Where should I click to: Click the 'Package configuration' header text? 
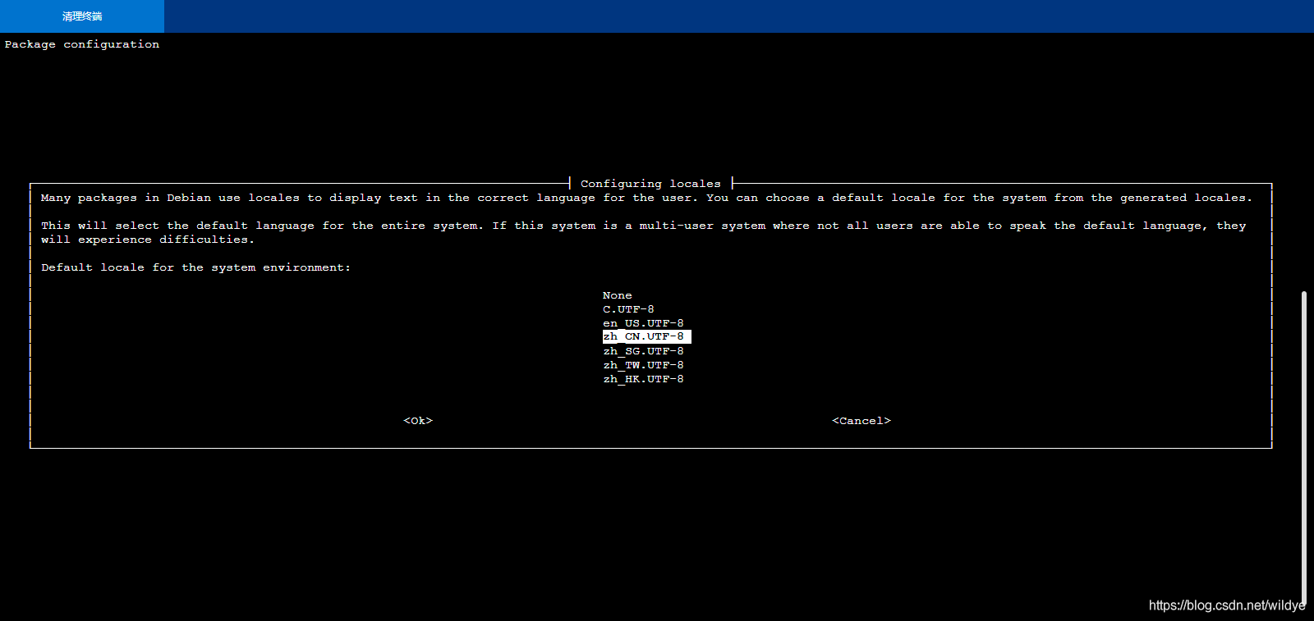pos(82,44)
